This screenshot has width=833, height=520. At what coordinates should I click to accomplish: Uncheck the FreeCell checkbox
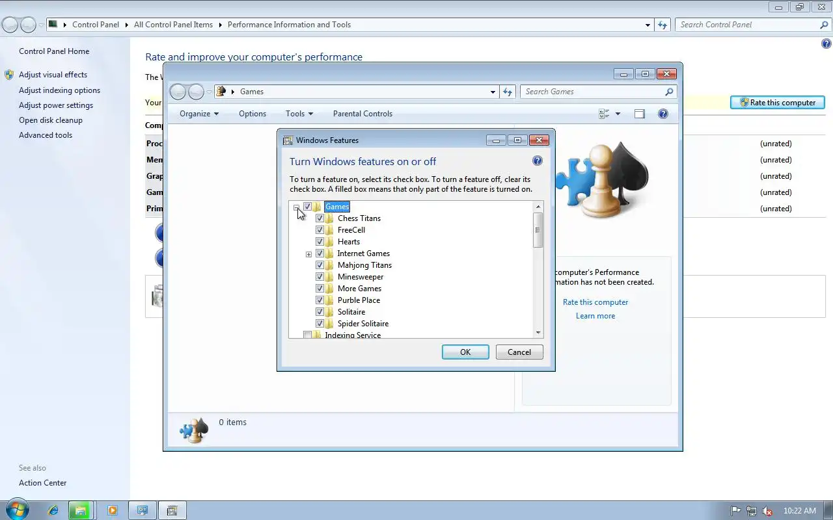tap(320, 230)
